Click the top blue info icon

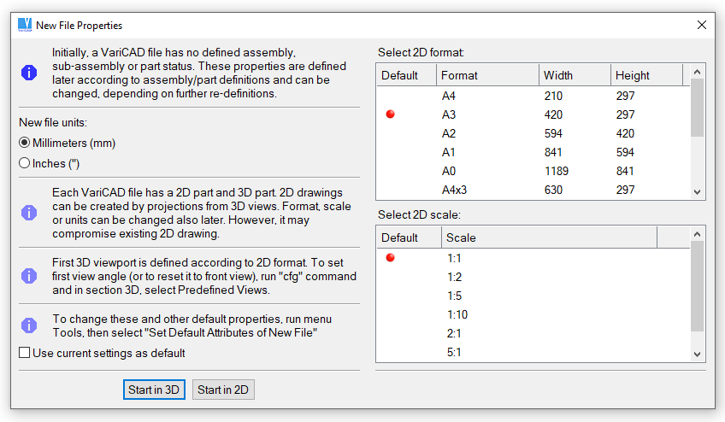(29, 73)
